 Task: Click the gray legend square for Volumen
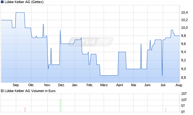2,91
